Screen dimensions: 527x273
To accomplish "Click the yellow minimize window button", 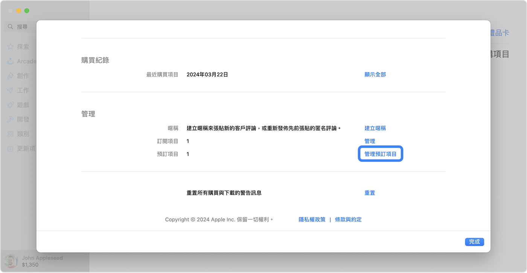I will pos(18,11).
